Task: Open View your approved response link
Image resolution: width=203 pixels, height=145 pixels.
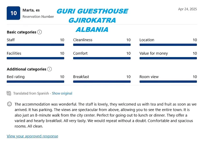Action: click(32, 136)
